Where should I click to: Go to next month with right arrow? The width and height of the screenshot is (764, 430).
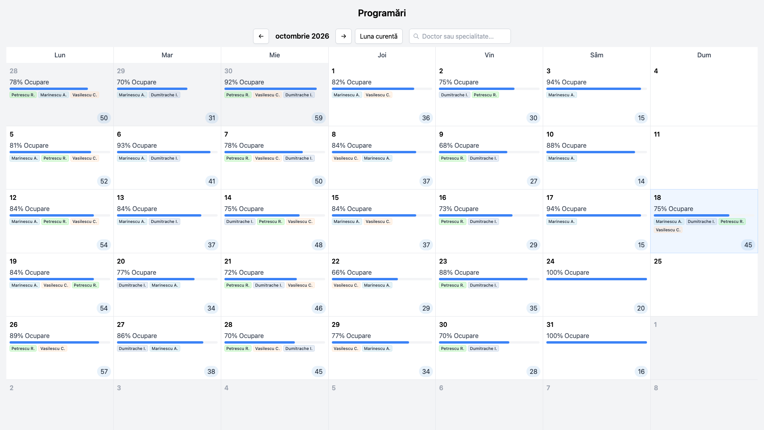tap(343, 36)
